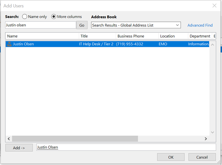Click the contact icon beside Justin Olsen
Viewport: 222px width, 165px height.
click(x=9, y=44)
